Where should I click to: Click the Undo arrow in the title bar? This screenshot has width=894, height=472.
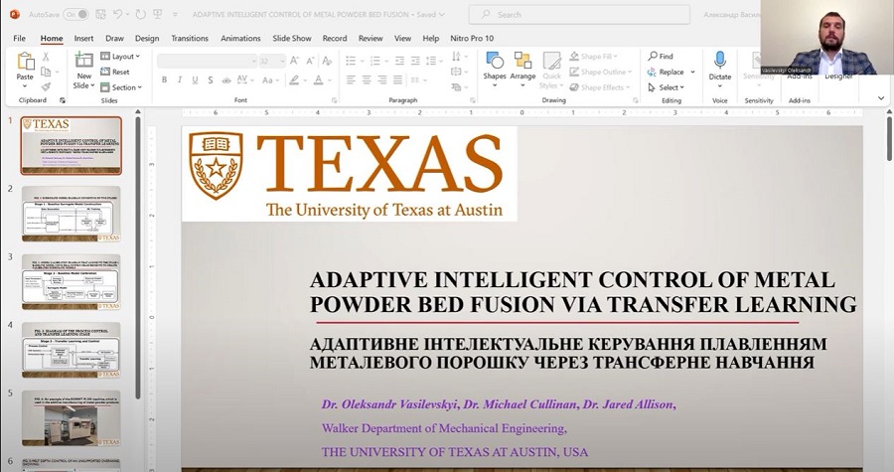click(118, 14)
